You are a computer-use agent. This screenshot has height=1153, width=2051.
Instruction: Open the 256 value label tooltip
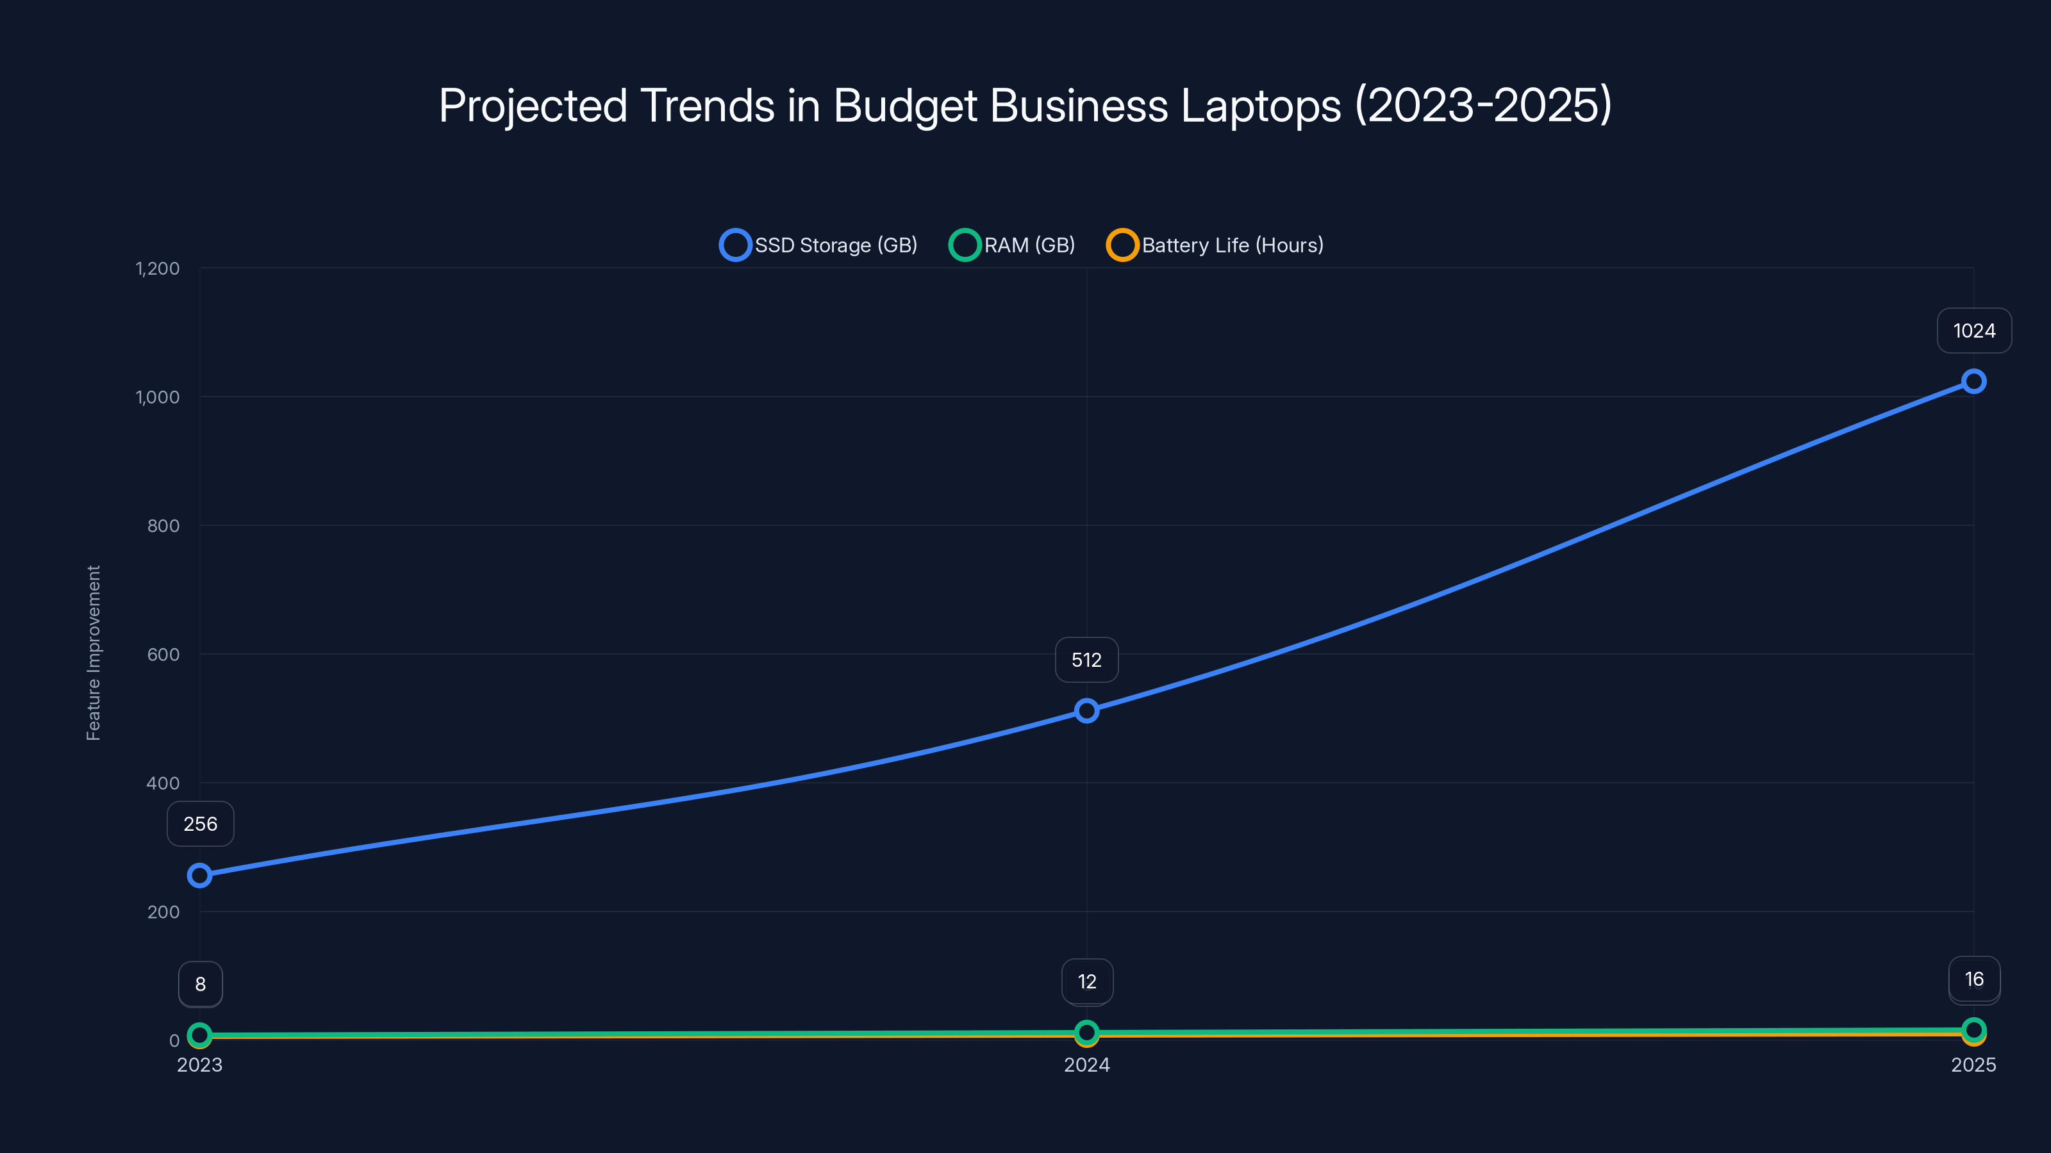200,824
